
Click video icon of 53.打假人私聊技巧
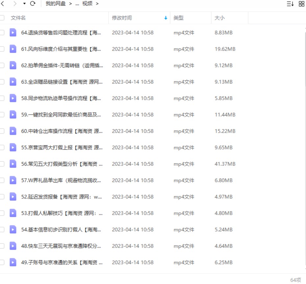(x=13, y=213)
